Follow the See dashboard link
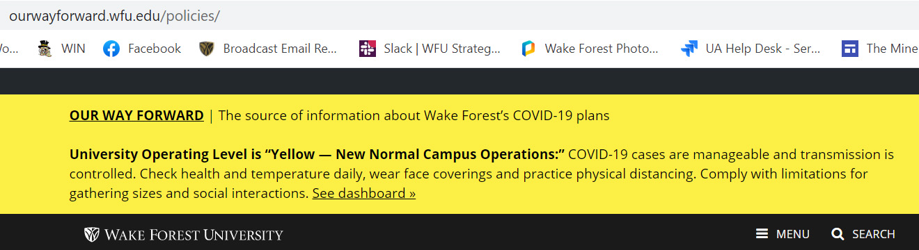The height and width of the screenshot is (250, 919). (x=363, y=193)
